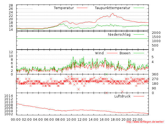Click the 1002 pressure axis label
This screenshot has width=165, height=124.
point(9,114)
